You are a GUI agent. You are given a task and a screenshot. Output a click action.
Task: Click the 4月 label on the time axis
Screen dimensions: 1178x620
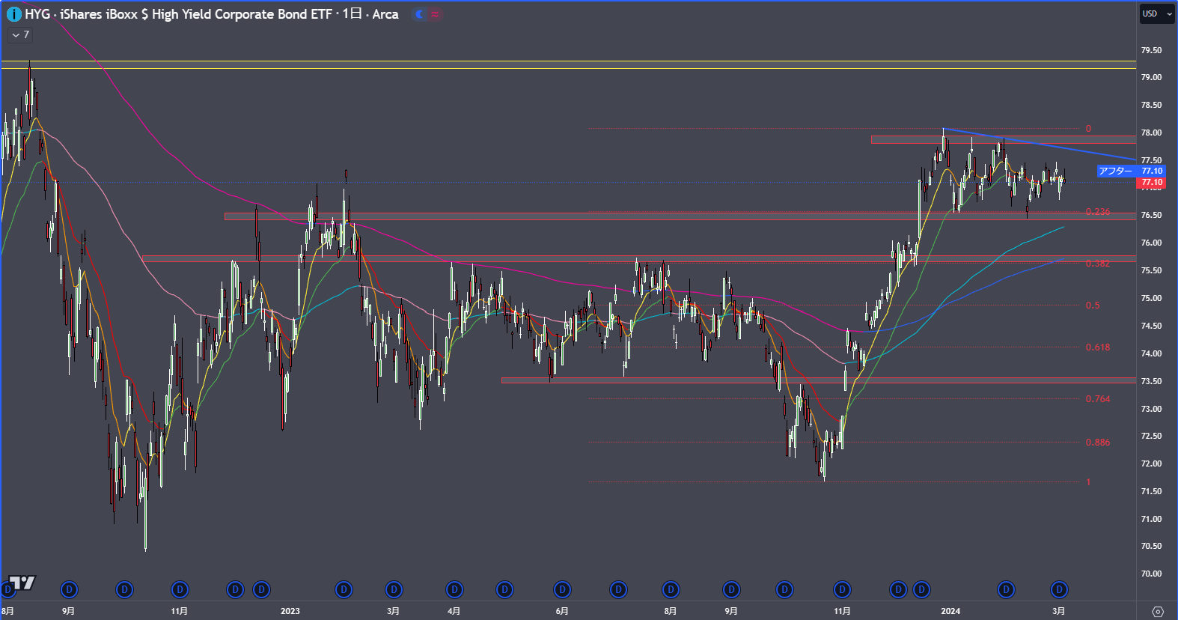click(454, 611)
